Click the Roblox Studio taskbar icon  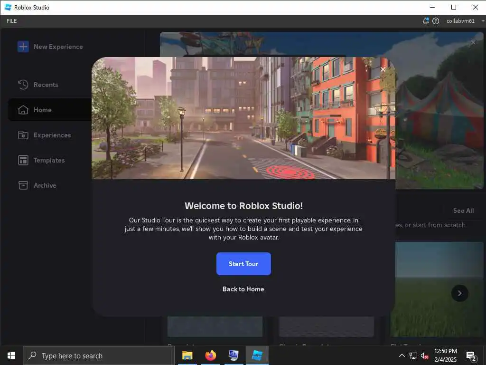(257, 355)
